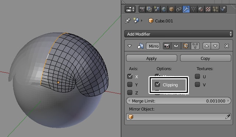
Task: Enable the Z axis checkbox
Action: [130, 93]
